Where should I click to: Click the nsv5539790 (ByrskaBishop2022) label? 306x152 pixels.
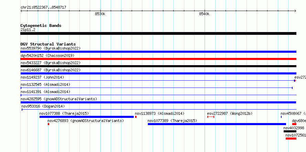(51, 48)
